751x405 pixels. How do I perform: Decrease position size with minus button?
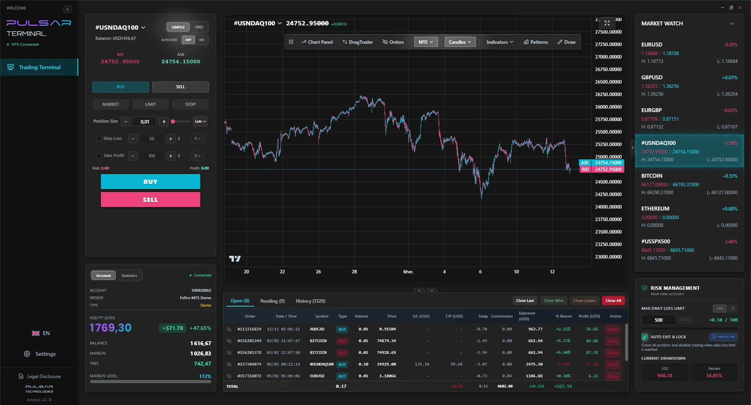coord(126,121)
